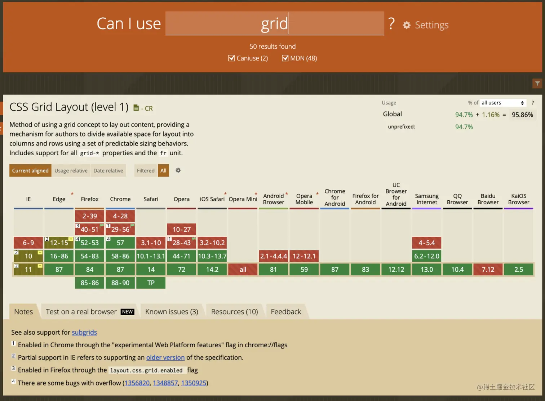Select the Chrome 88-90 cell
Image resolution: width=545 pixels, height=401 pixels.
point(120,283)
